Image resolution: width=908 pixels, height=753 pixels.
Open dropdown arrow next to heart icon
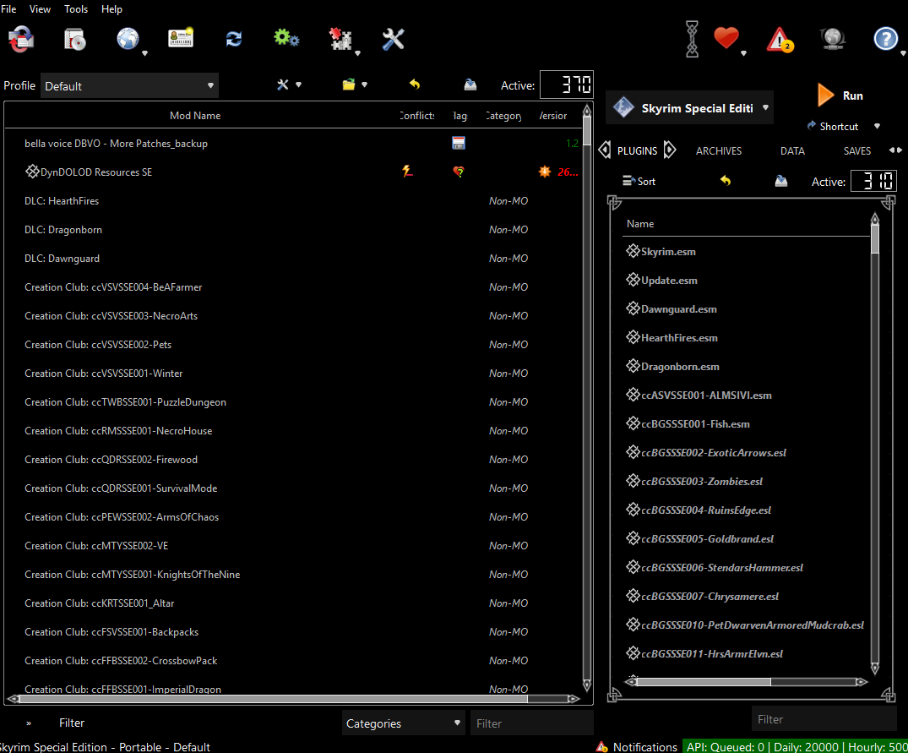click(x=743, y=53)
